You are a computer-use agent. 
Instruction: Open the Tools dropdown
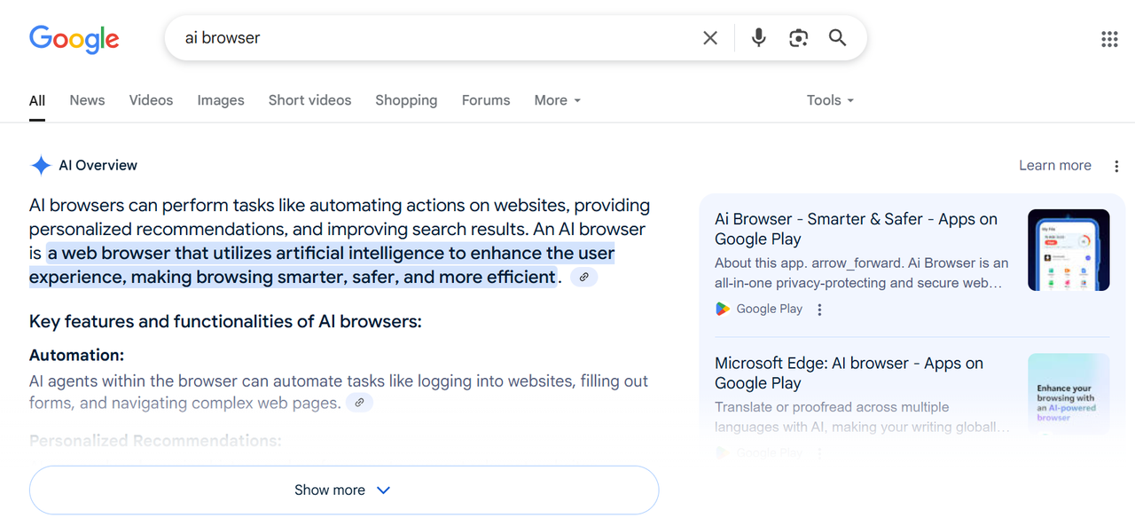[x=830, y=101]
